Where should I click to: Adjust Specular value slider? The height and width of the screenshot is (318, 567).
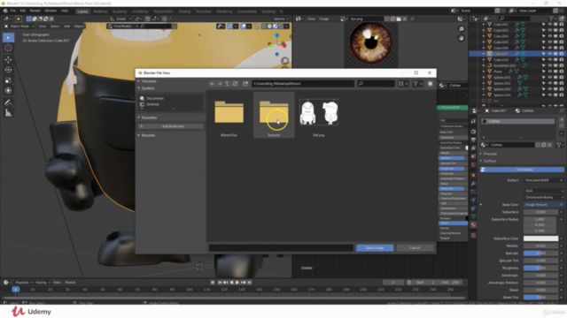click(x=540, y=254)
